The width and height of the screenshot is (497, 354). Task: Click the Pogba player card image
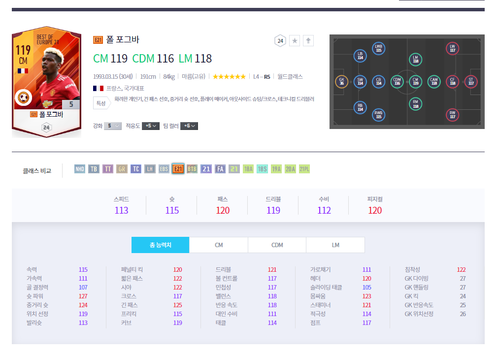[x=47, y=82]
